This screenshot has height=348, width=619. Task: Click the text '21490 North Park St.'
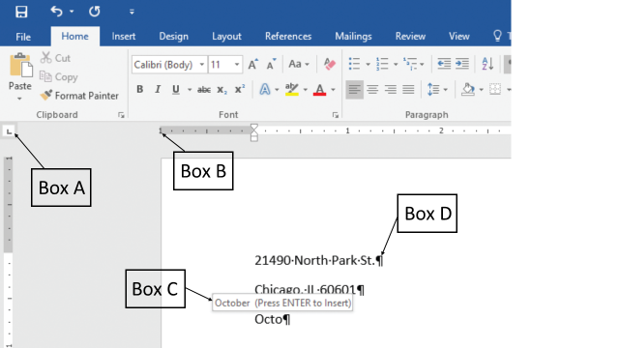pos(314,260)
